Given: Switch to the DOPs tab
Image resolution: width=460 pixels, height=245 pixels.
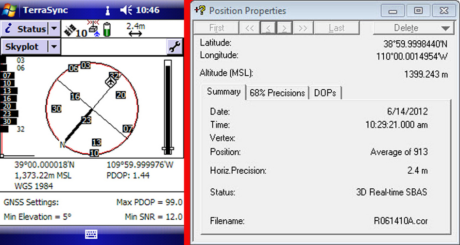Looking at the screenshot, I should pyautogui.click(x=325, y=93).
